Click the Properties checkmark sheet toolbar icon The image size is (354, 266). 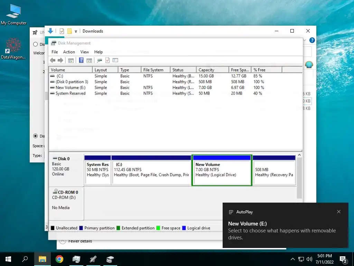(108, 60)
